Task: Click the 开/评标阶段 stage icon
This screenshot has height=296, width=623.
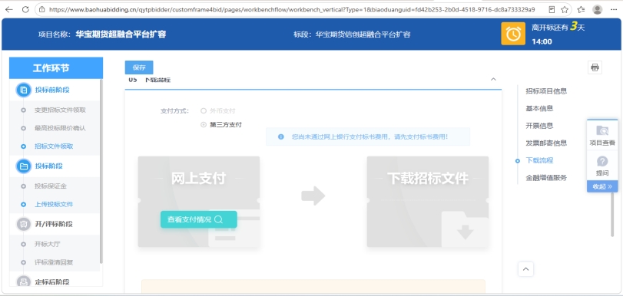Action: point(24,224)
